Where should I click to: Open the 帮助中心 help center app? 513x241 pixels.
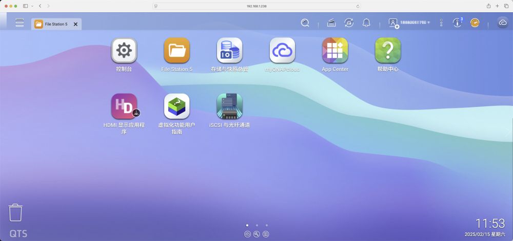388,50
